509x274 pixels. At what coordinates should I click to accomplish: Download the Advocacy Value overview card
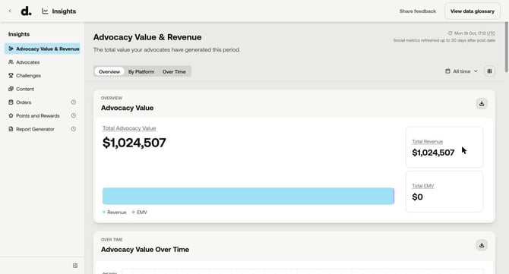pyautogui.click(x=482, y=103)
